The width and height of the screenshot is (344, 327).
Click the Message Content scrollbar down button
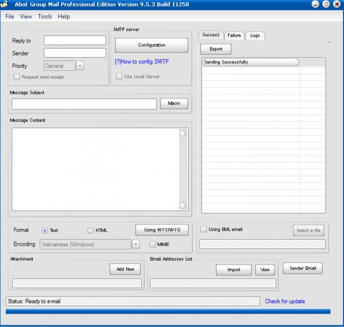183,205
